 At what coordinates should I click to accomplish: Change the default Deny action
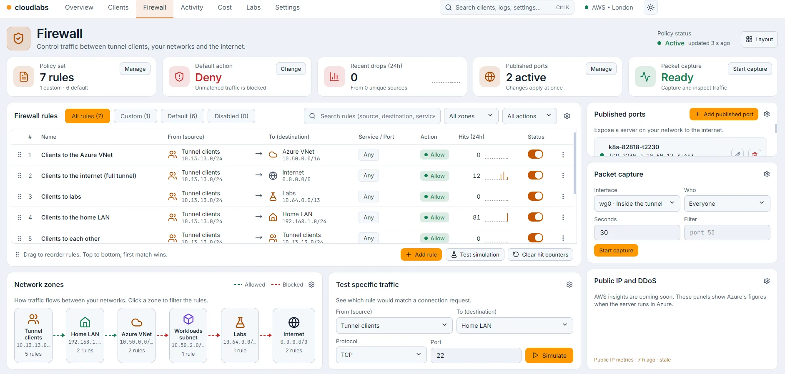click(291, 69)
